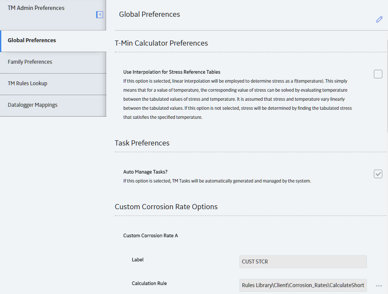Click the Custom Corrosion Rate A label

pos(150,235)
